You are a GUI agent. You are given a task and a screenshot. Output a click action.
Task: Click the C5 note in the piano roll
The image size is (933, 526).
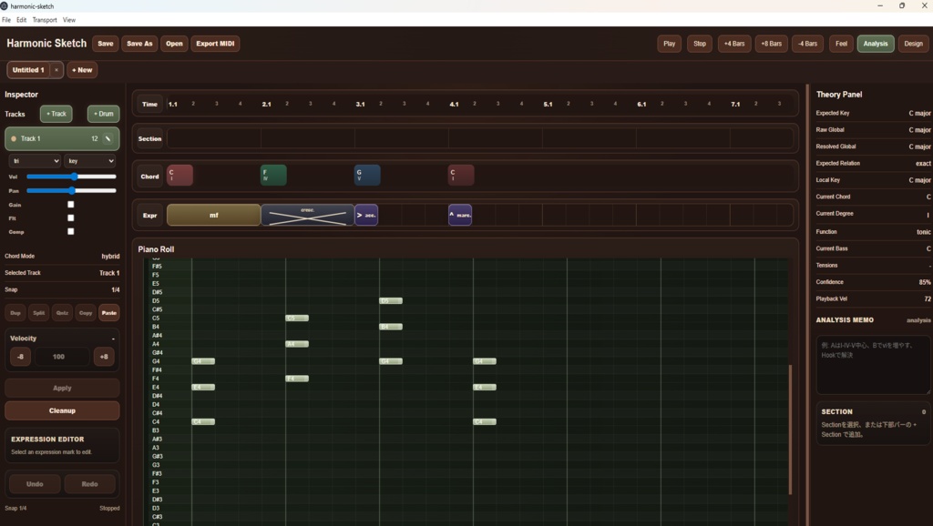[x=297, y=318]
